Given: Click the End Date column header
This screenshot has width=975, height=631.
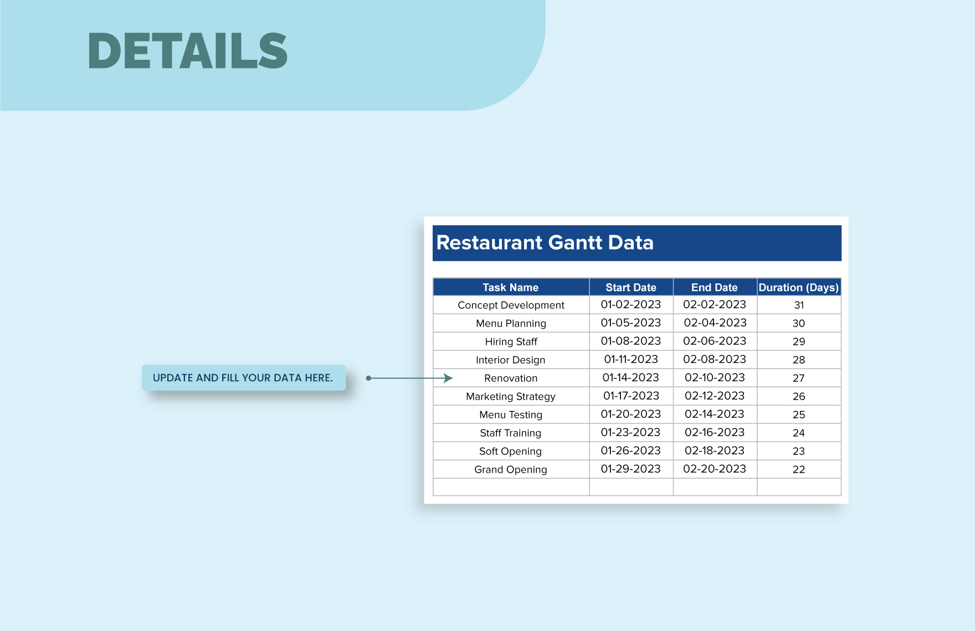Looking at the screenshot, I should [x=715, y=287].
